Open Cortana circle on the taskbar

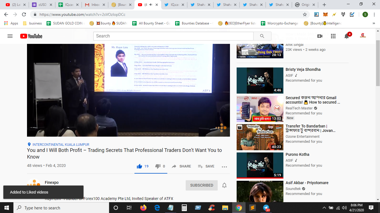point(116,208)
